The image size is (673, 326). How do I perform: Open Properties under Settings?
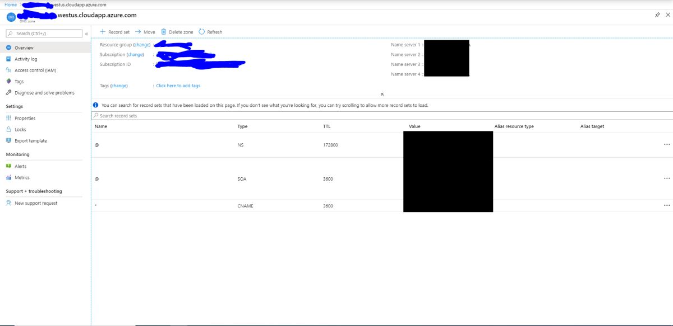click(25, 119)
